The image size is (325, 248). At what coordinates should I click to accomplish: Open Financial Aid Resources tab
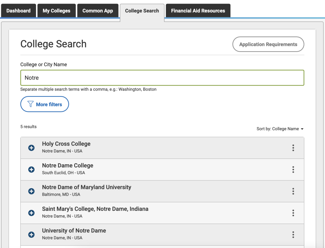click(x=198, y=11)
